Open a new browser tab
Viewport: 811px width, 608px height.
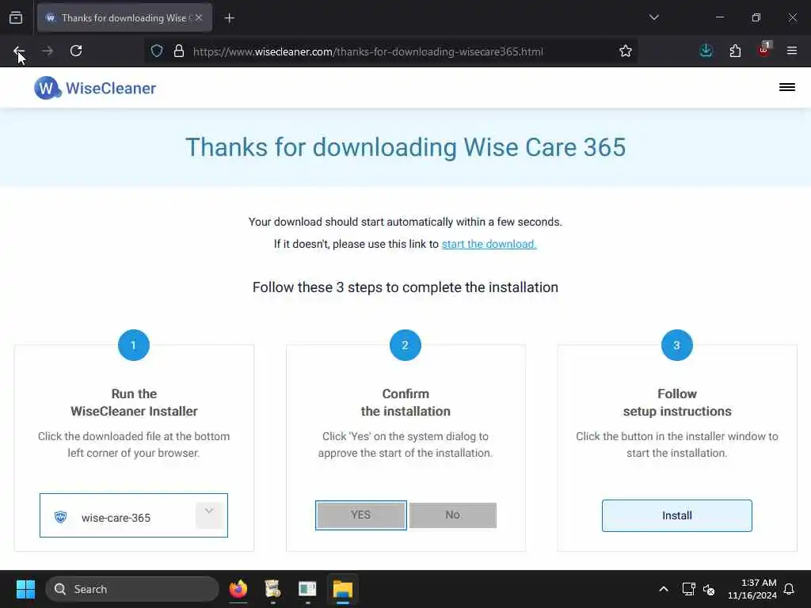coord(229,18)
